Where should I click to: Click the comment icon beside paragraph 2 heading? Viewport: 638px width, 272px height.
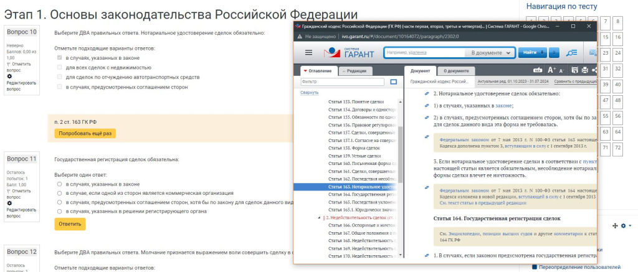pyautogui.click(x=427, y=93)
